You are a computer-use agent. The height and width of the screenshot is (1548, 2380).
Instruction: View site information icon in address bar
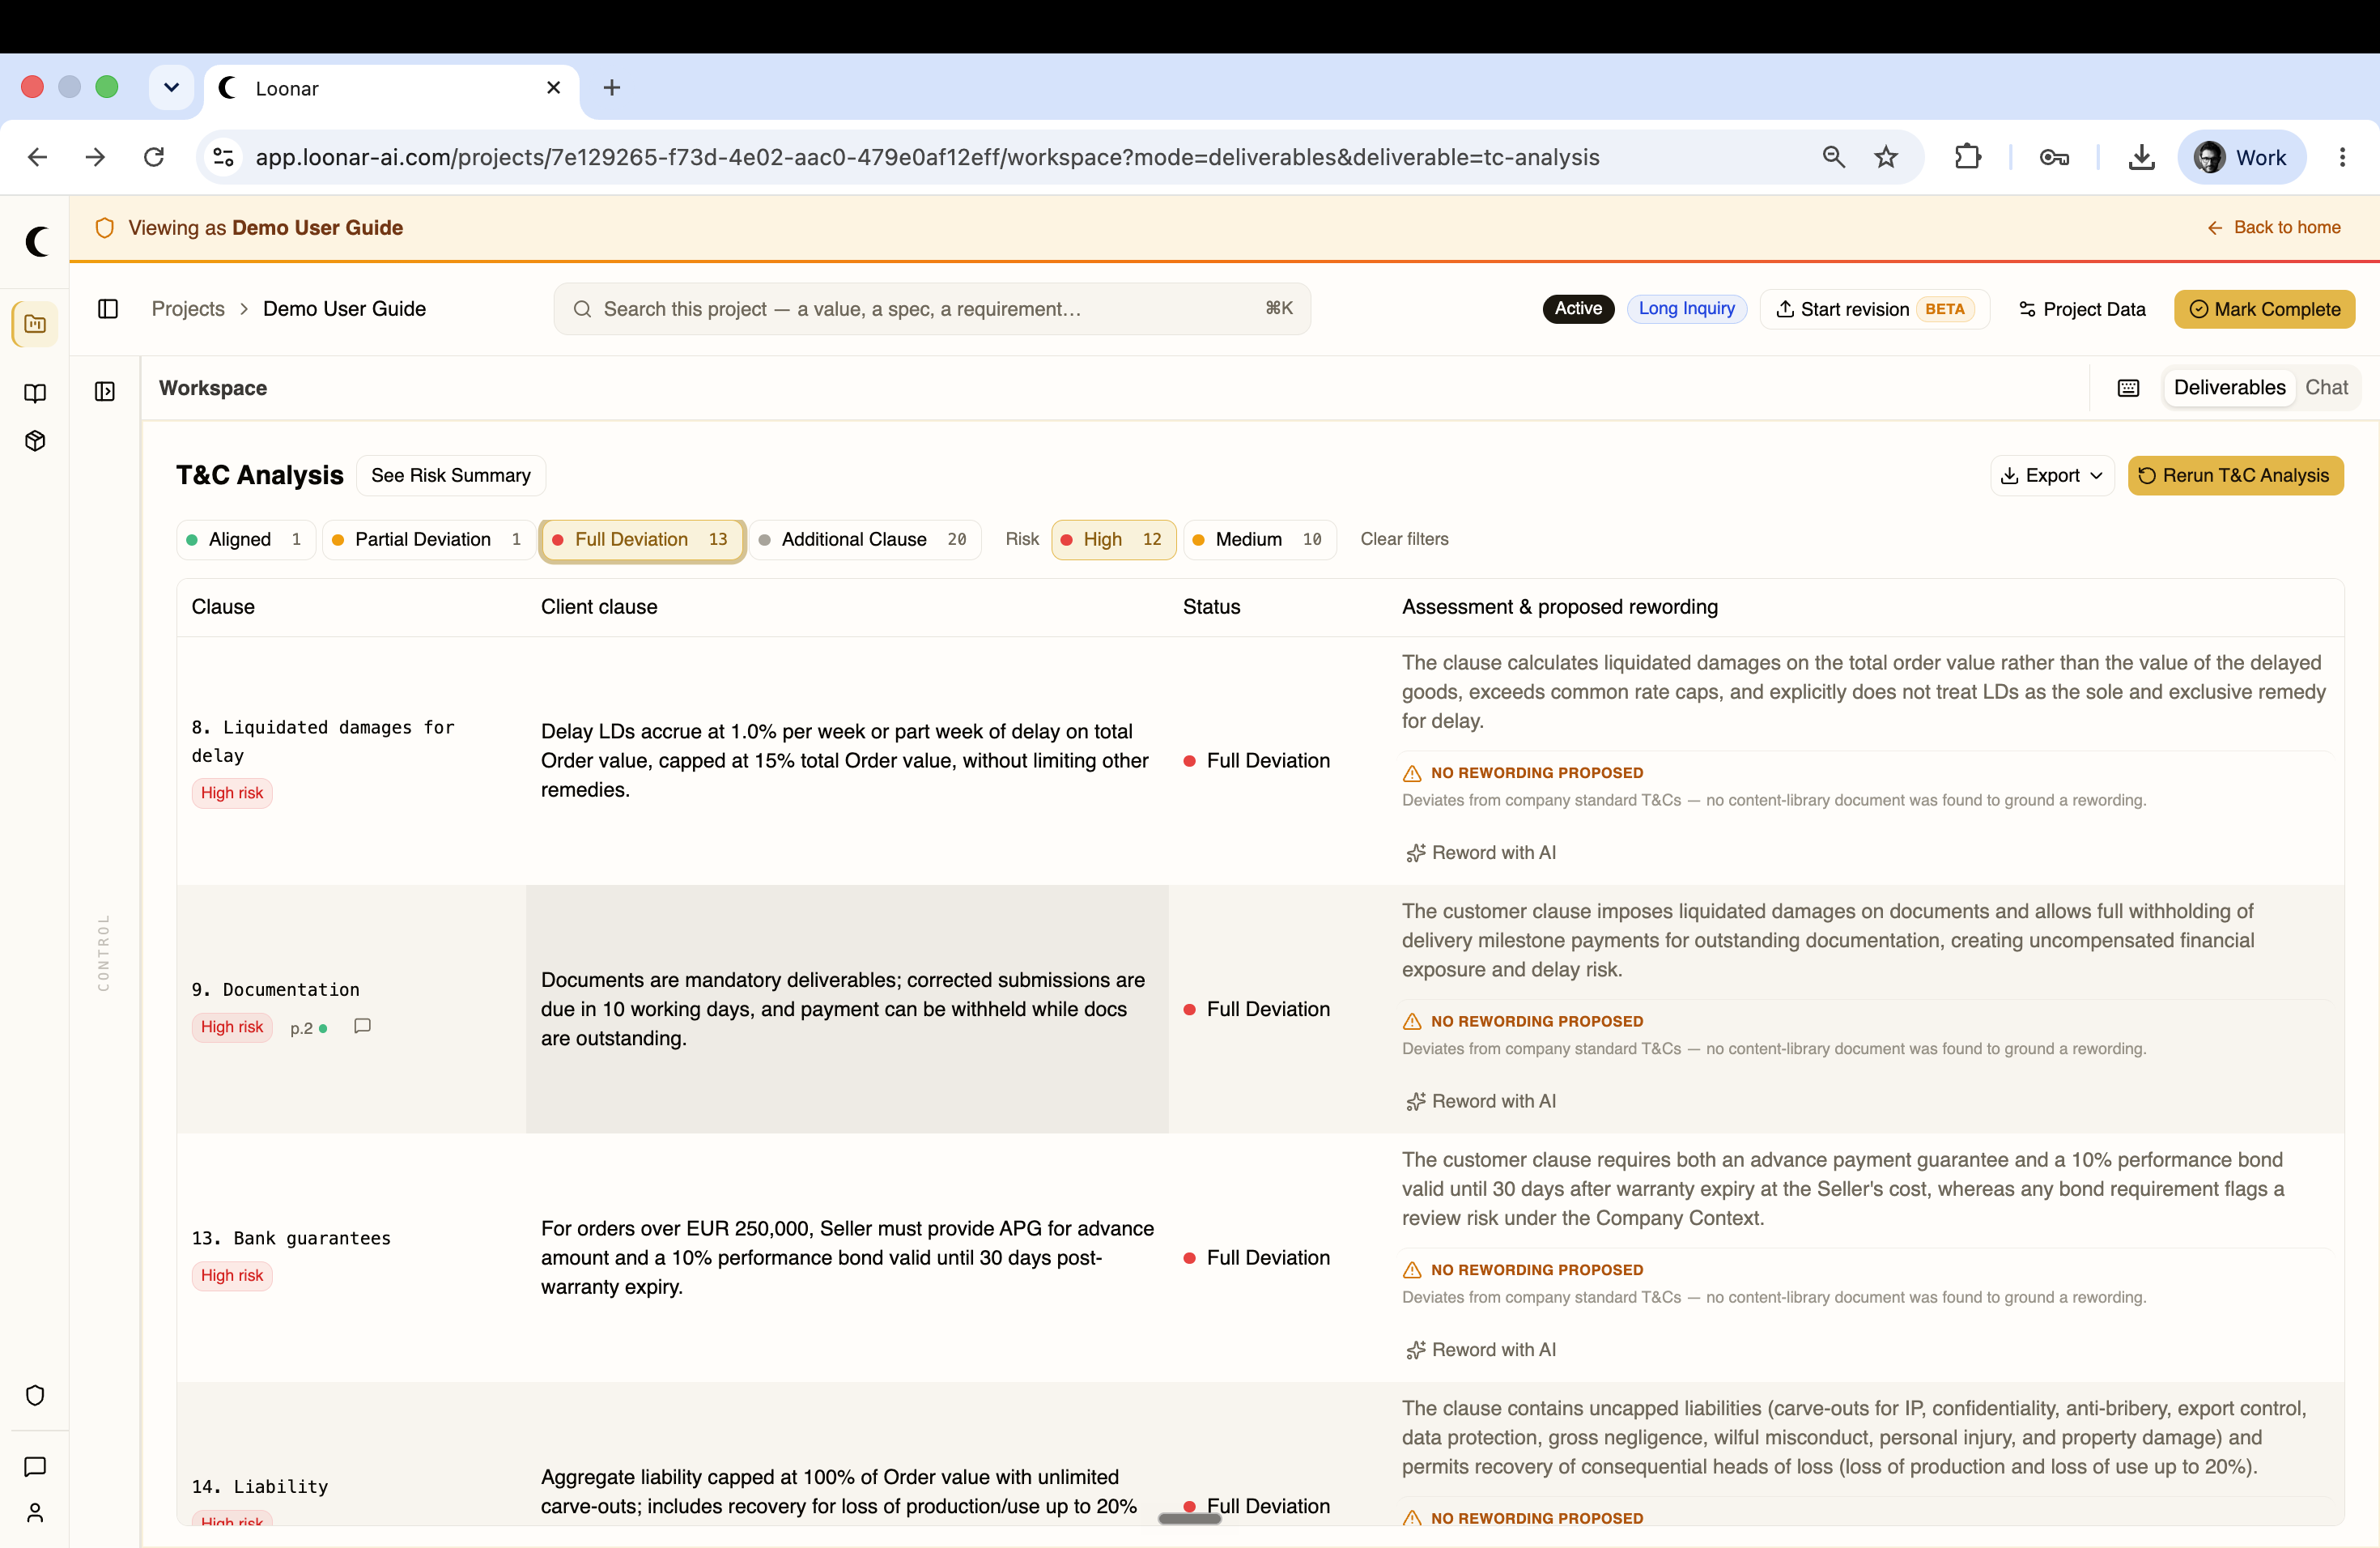[x=224, y=157]
